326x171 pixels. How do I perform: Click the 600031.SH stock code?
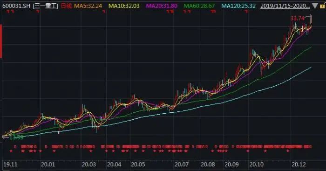pyautogui.click(x=16, y=6)
